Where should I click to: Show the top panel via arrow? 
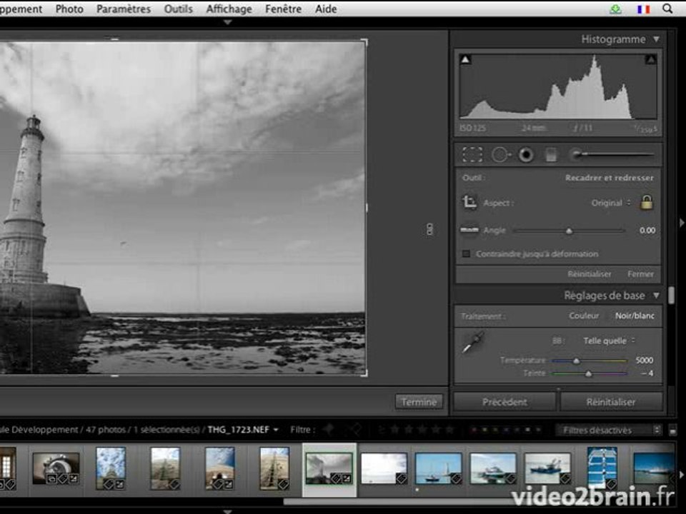[227, 22]
